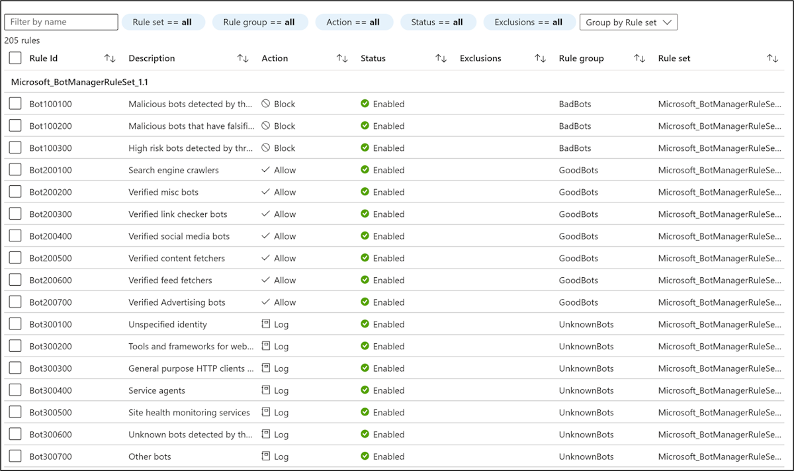Screen dimensions: 794x471
Task: Click the Exclusions filter pill
Action: pyautogui.click(x=529, y=22)
